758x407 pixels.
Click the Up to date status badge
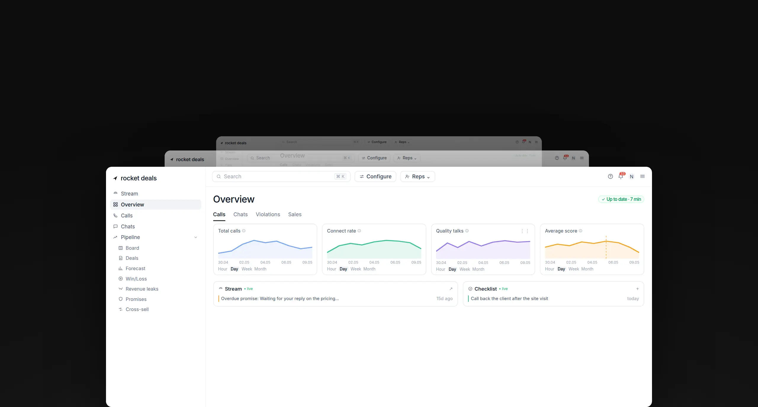[621, 199]
